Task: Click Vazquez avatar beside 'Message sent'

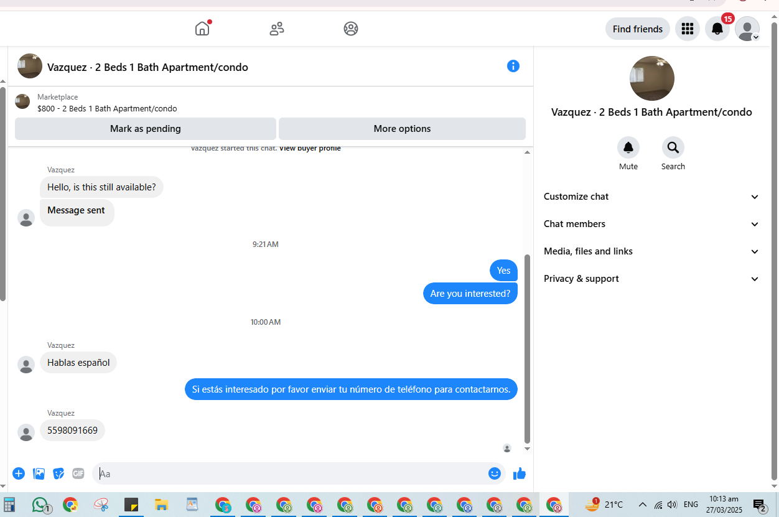Action: [x=26, y=218]
